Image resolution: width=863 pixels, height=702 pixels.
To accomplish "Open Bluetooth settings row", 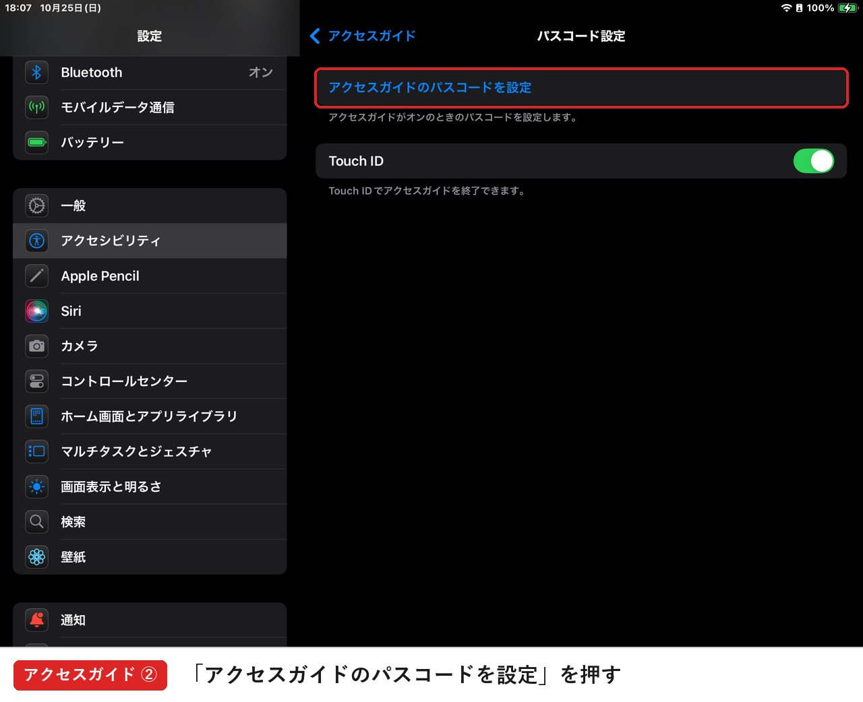I will pyautogui.click(x=150, y=72).
